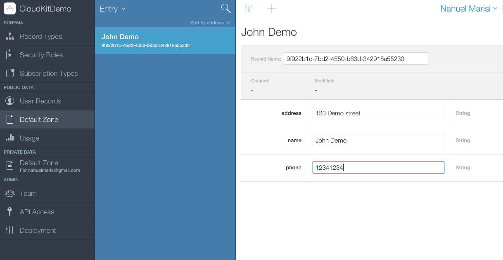Open the Usage section
503x260 pixels.
(47, 138)
